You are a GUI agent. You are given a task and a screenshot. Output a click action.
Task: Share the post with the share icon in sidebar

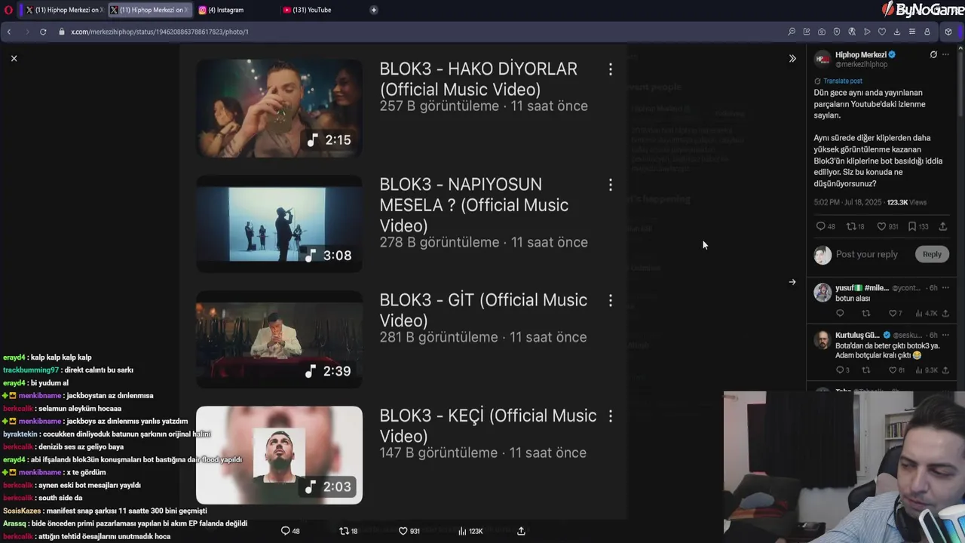tap(943, 226)
